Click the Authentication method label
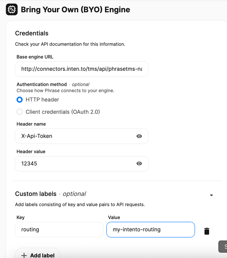Screen dimensions: 227x258 [42, 84]
